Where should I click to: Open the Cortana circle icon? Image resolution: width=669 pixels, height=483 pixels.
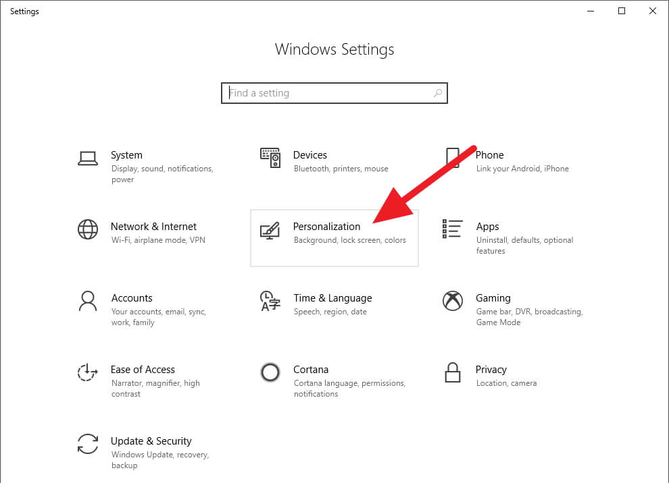270,372
